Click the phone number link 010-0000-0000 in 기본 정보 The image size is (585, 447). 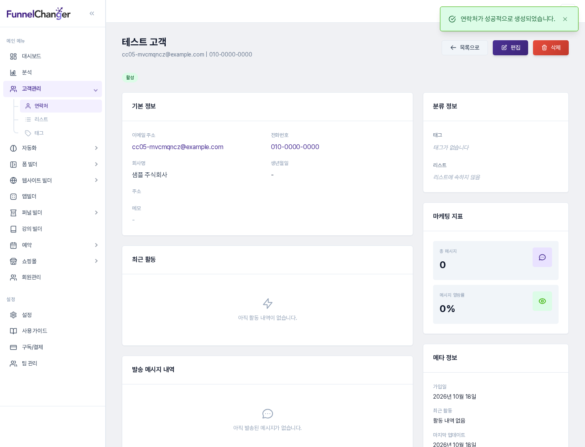(x=295, y=147)
